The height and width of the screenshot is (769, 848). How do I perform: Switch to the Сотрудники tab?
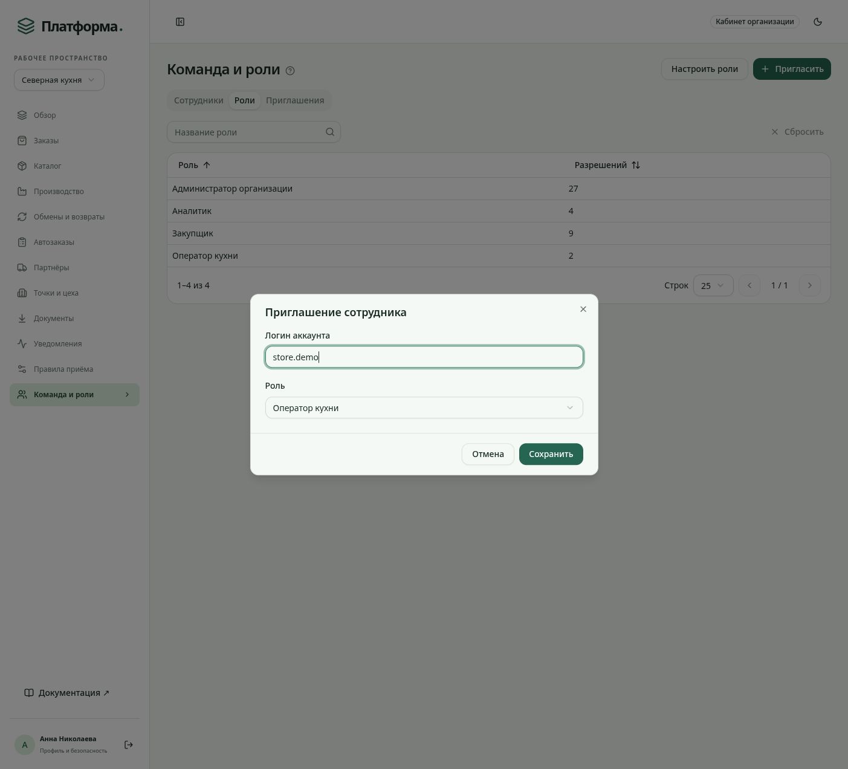[x=199, y=100]
